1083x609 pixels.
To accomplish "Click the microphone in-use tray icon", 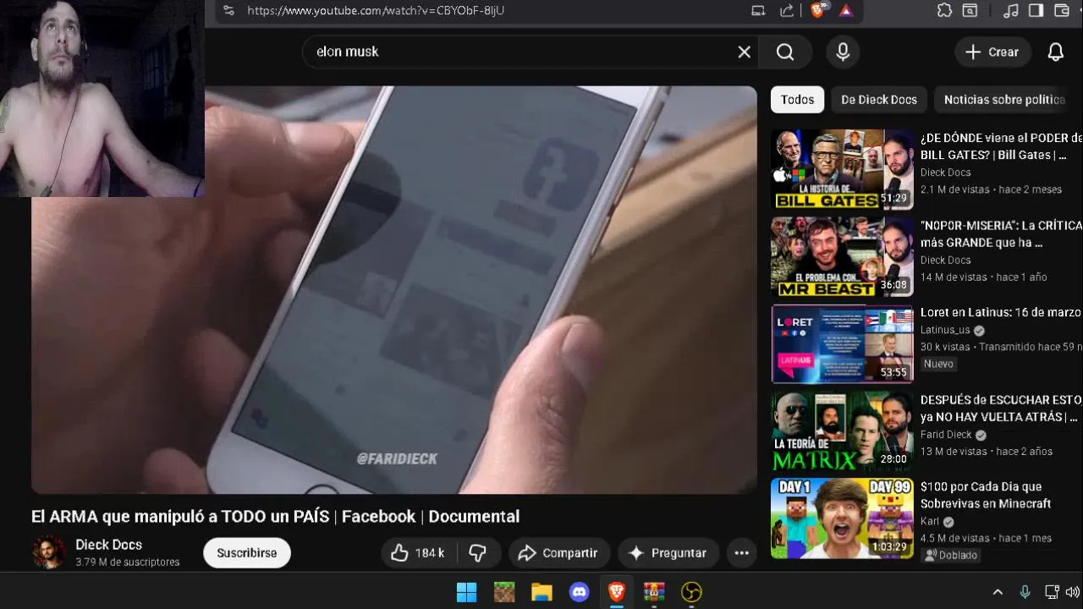I will click(x=1025, y=592).
